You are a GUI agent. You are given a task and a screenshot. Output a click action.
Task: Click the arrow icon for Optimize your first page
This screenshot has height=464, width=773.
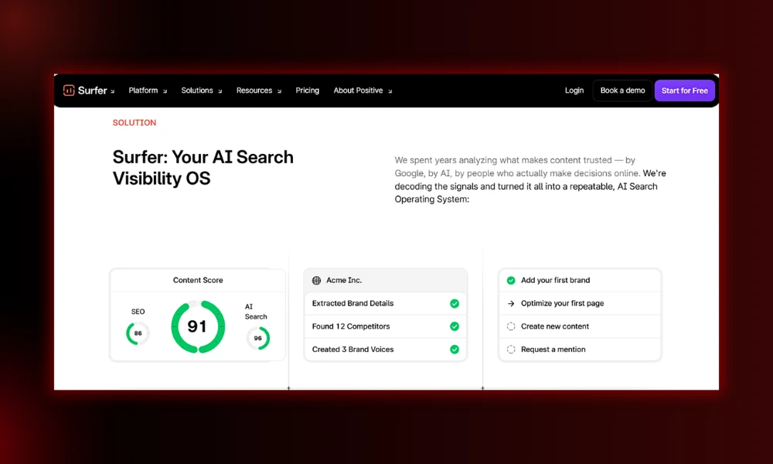coord(511,303)
